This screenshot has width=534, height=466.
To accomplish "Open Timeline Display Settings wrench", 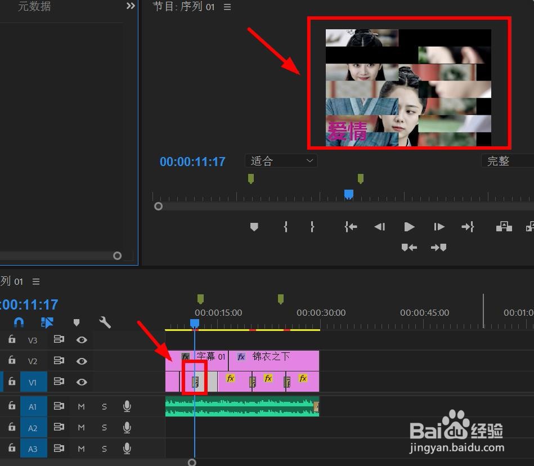I will 105,322.
